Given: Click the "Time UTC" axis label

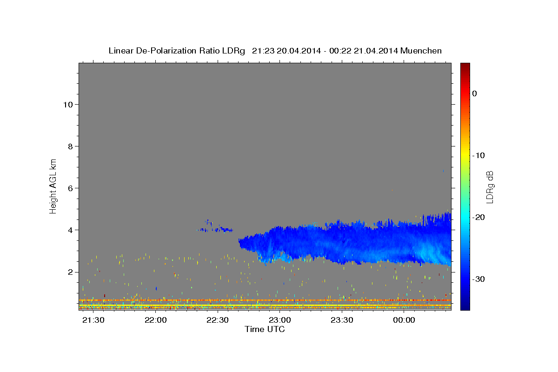Looking at the screenshot, I should (265, 329).
